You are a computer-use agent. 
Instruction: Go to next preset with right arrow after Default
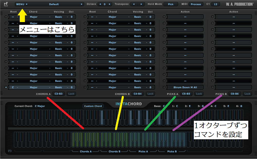82,4
